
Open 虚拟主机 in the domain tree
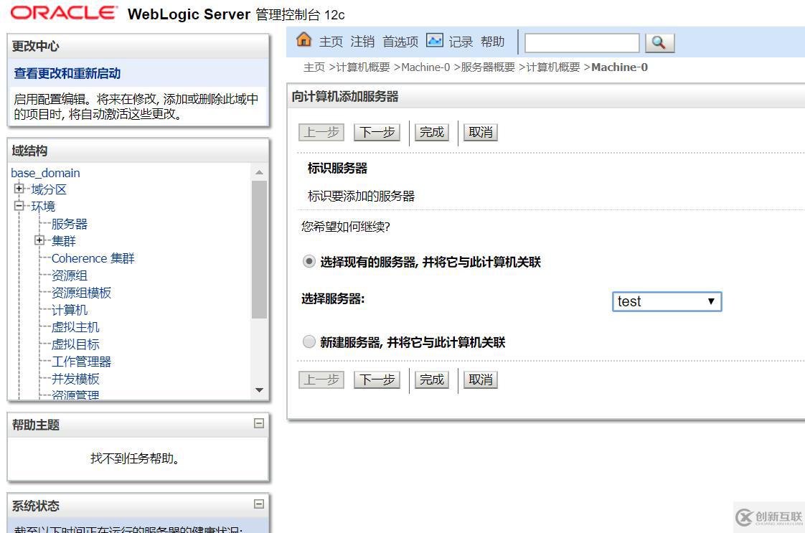[x=75, y=327]
